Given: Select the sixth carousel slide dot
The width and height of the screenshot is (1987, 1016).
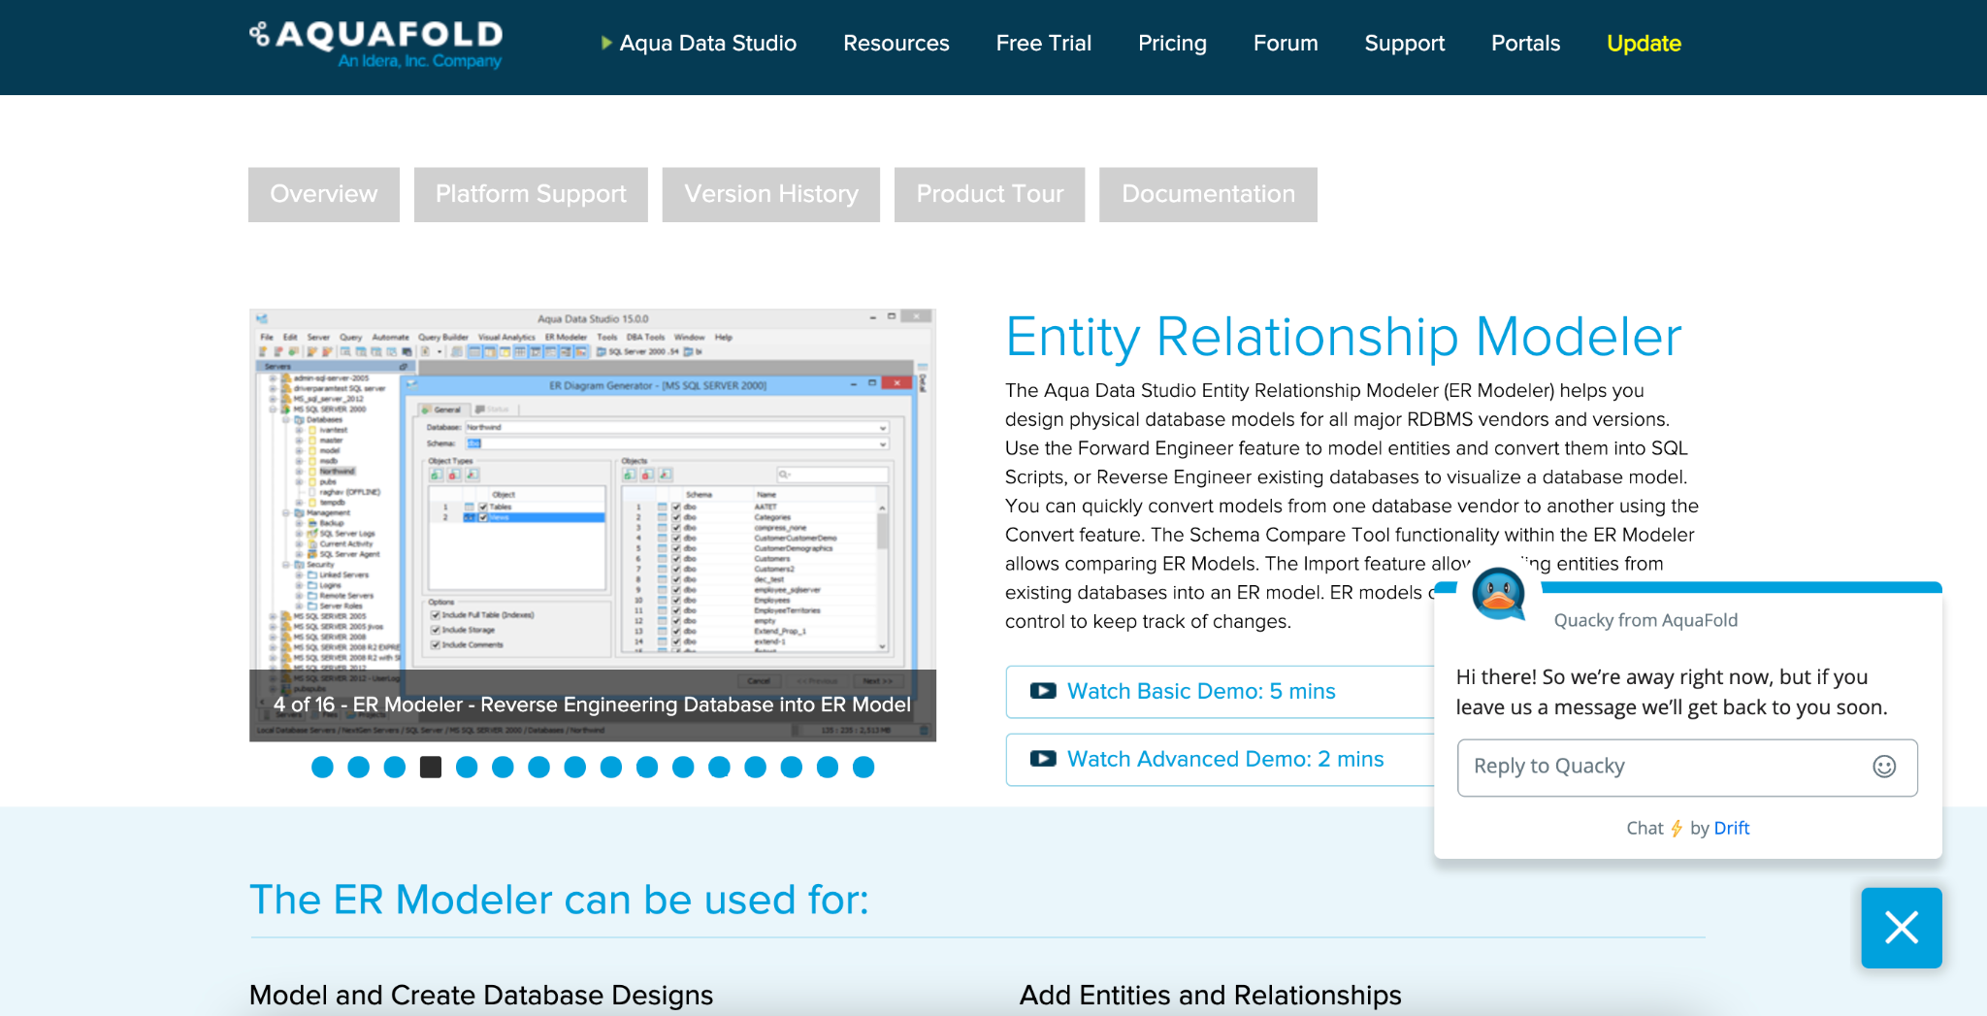Looking at the screenshot, I should tap(503, 768).
